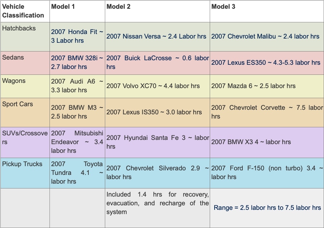Click the Range 2.5 to 7.5 labor hrs text
The width and height of the screenshot is (324, 228).
267,208
